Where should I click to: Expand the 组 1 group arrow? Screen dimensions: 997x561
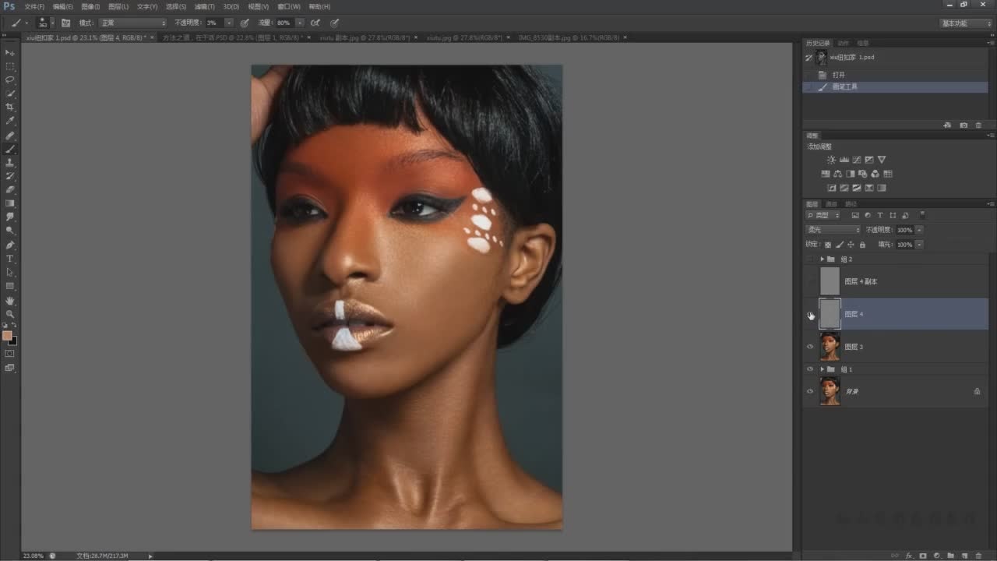[x=822, y=369]
